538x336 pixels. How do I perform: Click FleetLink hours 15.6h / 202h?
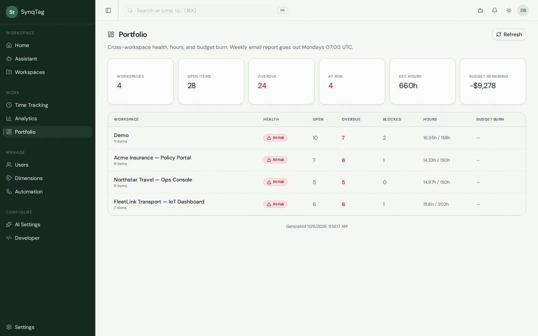tap(436, 204)
